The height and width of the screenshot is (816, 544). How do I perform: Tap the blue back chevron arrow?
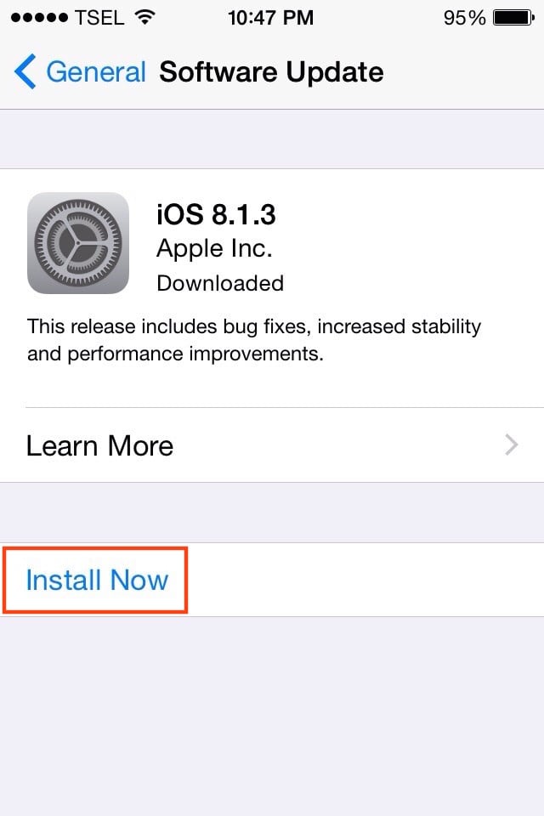pos(25,71)
